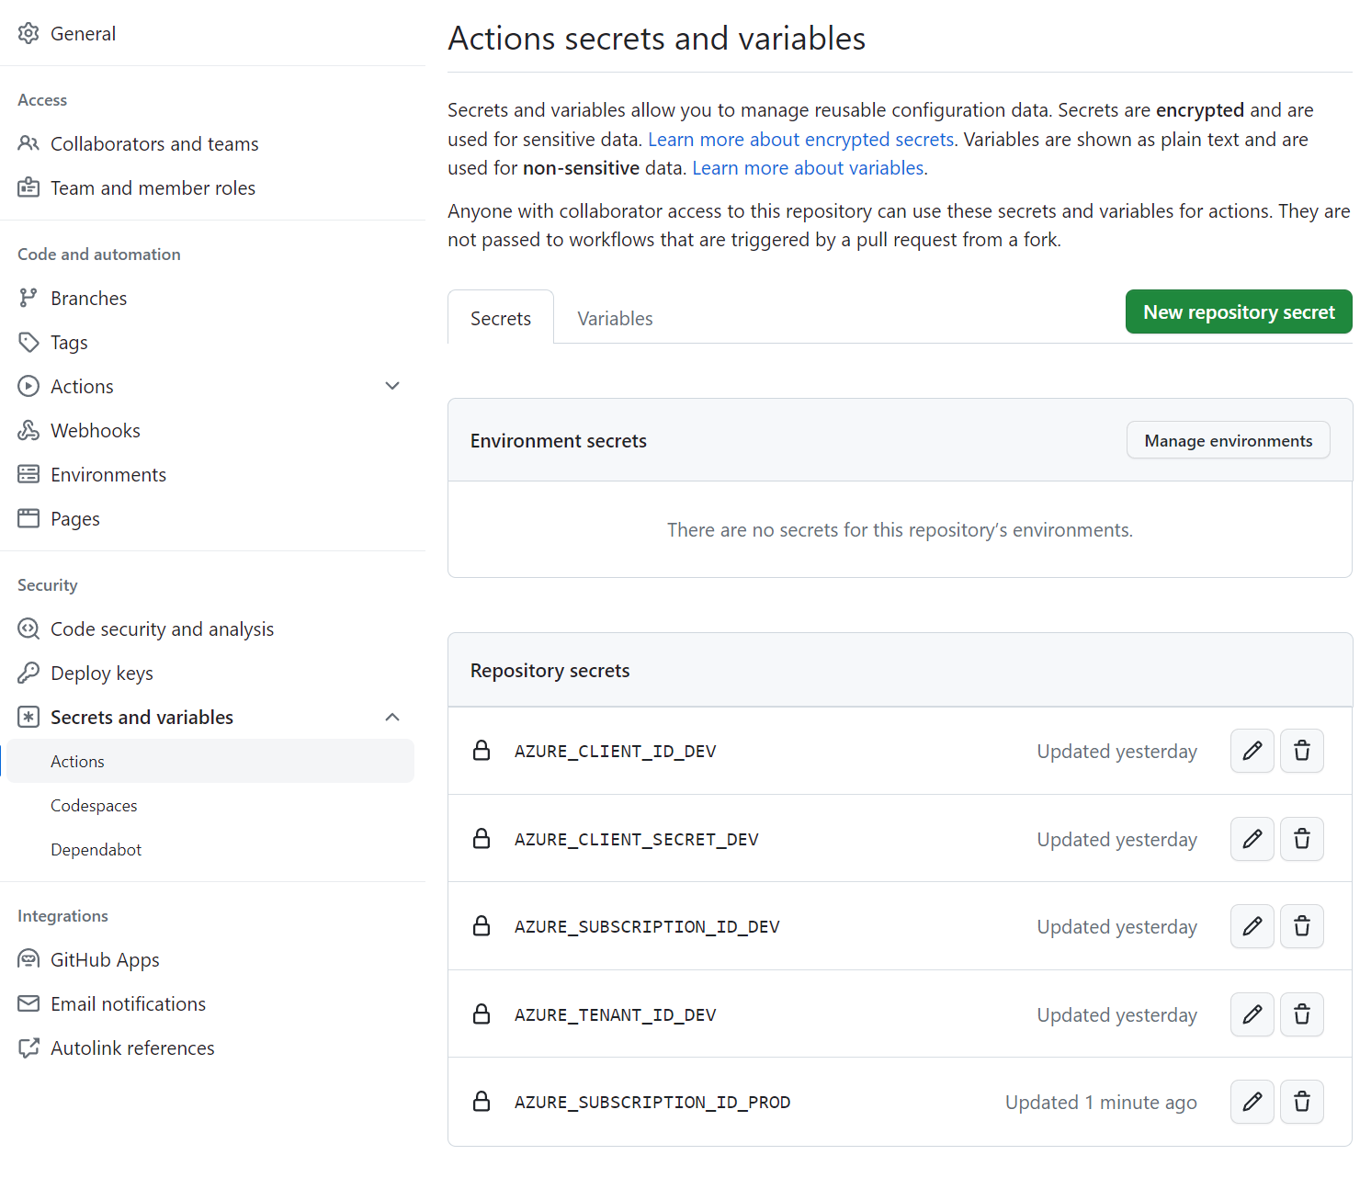Image resolution: width=1371 pixels, height=1189 pixels.
Task: Open Codespaces secrets page
Action: pos(94,806)
